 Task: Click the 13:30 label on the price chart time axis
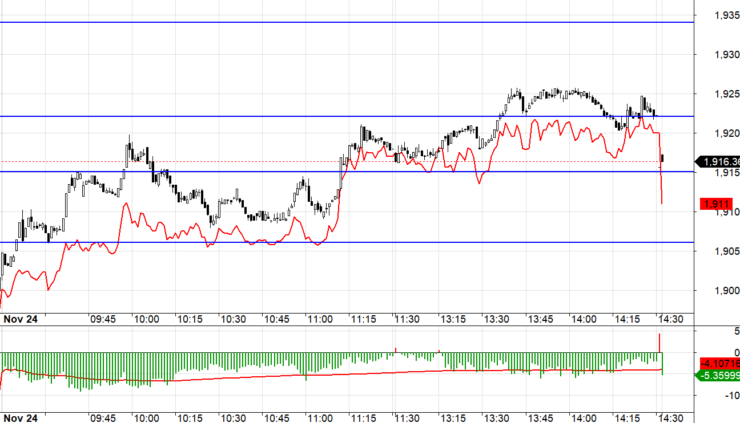coord(495,319)
